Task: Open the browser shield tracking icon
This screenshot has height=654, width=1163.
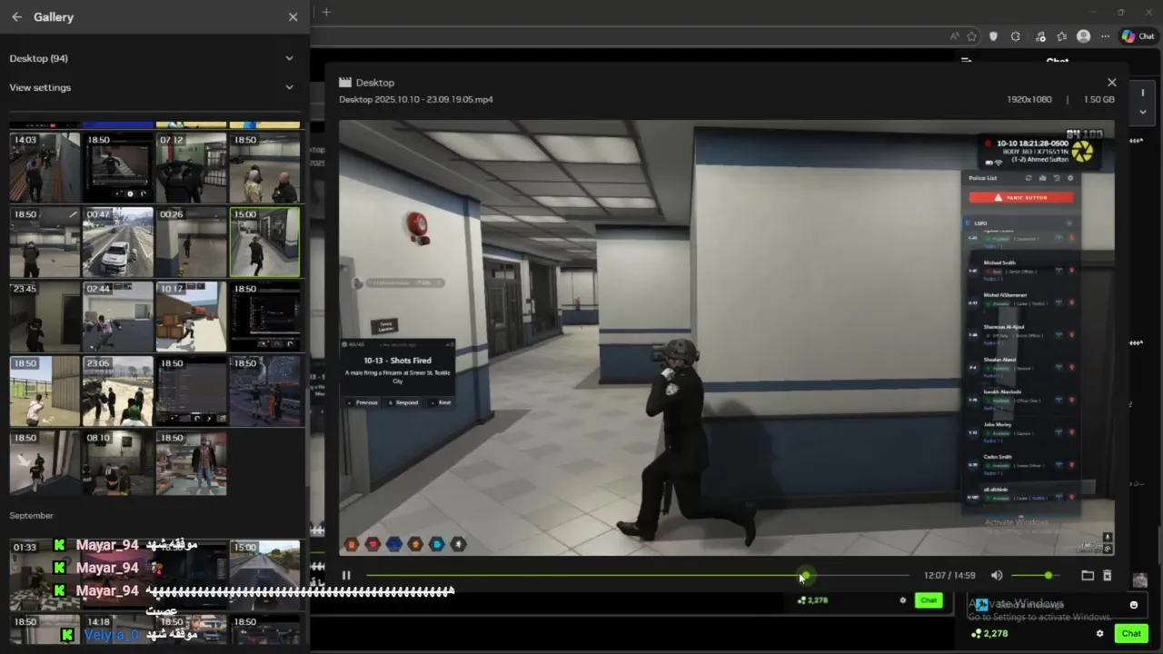Action: [x=993, y=36]
